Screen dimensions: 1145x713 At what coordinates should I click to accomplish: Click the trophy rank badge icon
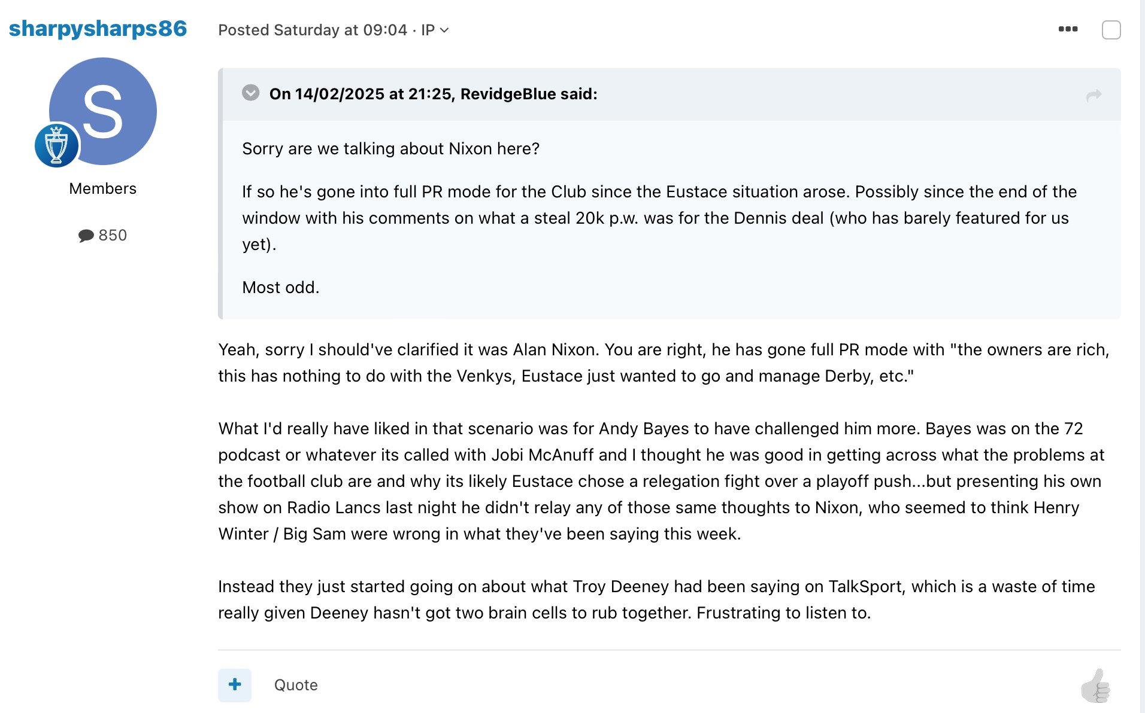57,145
